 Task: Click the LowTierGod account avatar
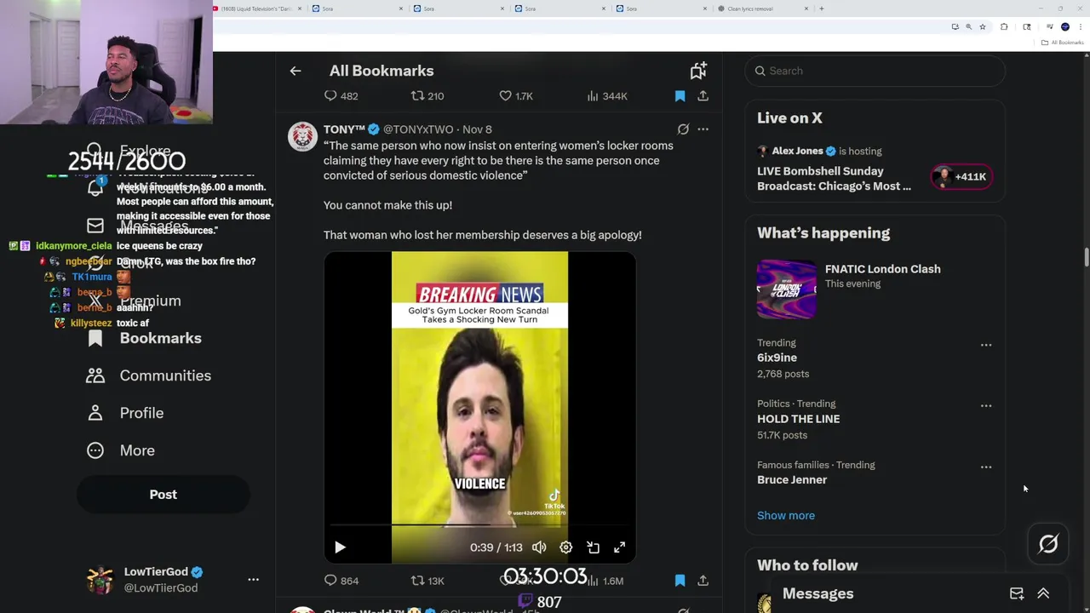pyautogui.click(x=100, y=580)
